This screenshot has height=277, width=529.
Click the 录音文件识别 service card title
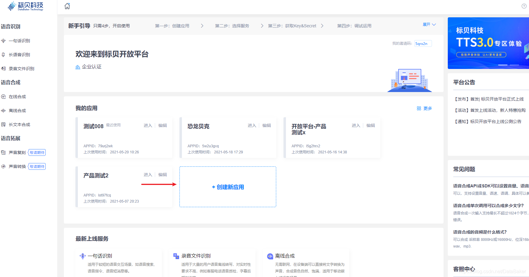click(x=196, y=256)
